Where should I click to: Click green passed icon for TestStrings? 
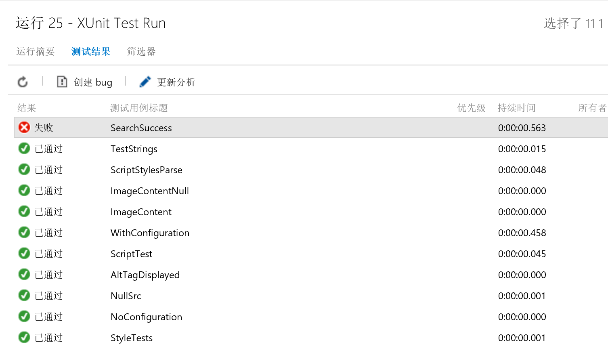click(x=24, y=149)
